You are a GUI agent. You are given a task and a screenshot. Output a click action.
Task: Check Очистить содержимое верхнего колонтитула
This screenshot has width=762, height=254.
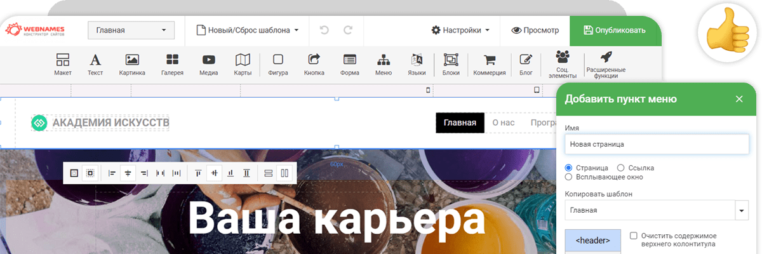pos(633,236)
